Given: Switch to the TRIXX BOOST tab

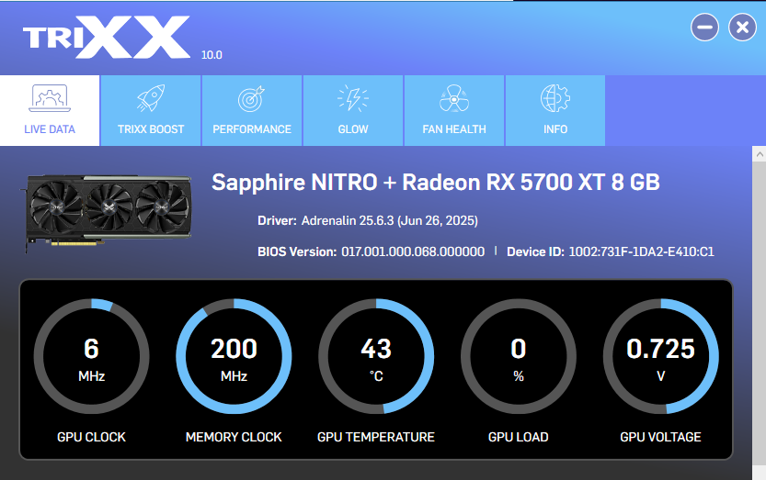Looking at the screenshot, I should (151, 111).
